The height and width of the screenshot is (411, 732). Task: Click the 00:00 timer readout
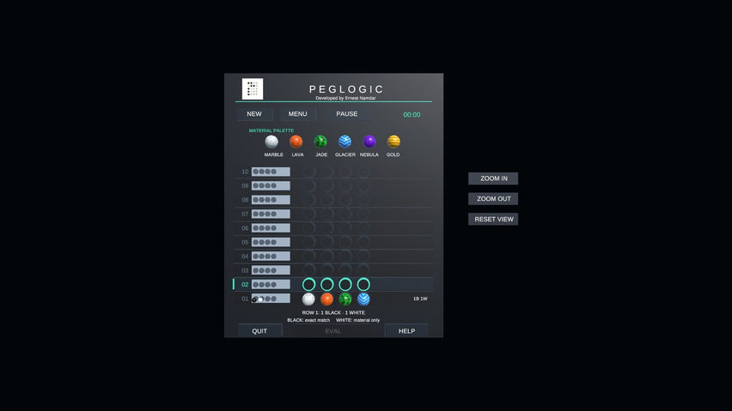click(x=412, y=115)
